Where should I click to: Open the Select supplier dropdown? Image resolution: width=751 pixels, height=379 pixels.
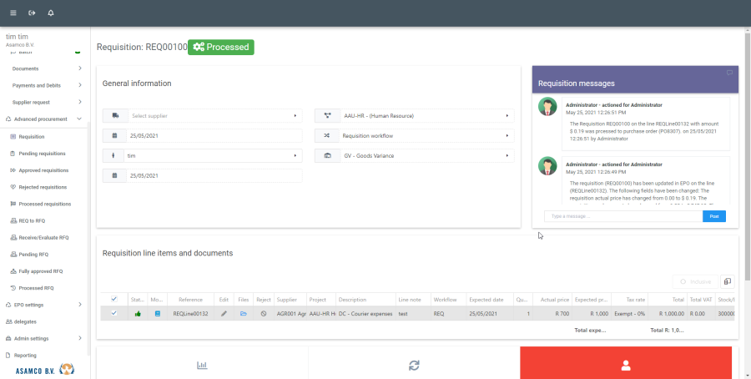click(x=203, y=115)
